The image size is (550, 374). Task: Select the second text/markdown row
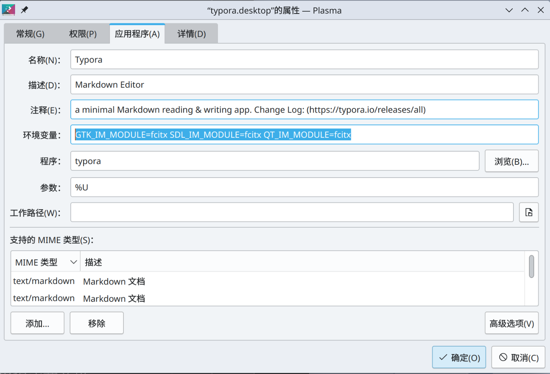[44, 298]
